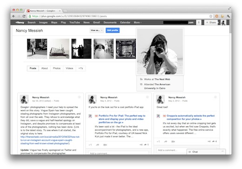Screen dimensions: 242x169
Task: Open first scrapbook photo of street walker
Action: (37, 49)
